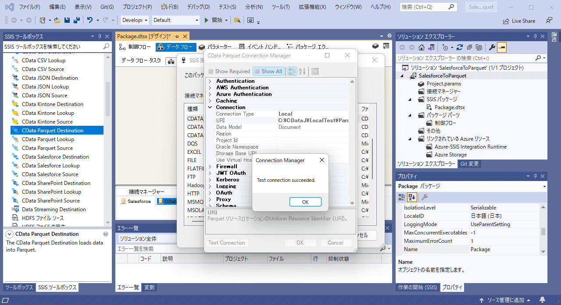Viewport: 561px width, 305px height.
Task: Open the ファイル(F) menu
Action: (x=30, y=7)
